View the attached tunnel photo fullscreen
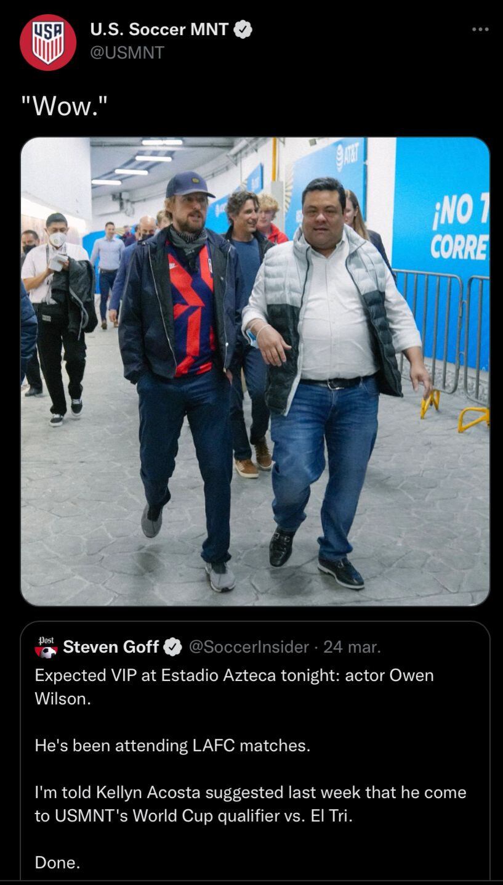503x885 pixels. click(256, 372)
